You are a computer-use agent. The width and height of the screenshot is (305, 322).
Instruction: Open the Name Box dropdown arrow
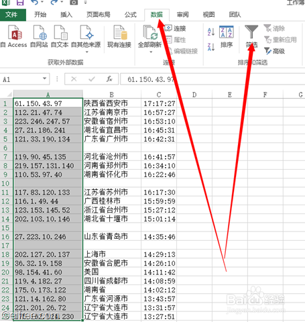[x=44, y=78]
